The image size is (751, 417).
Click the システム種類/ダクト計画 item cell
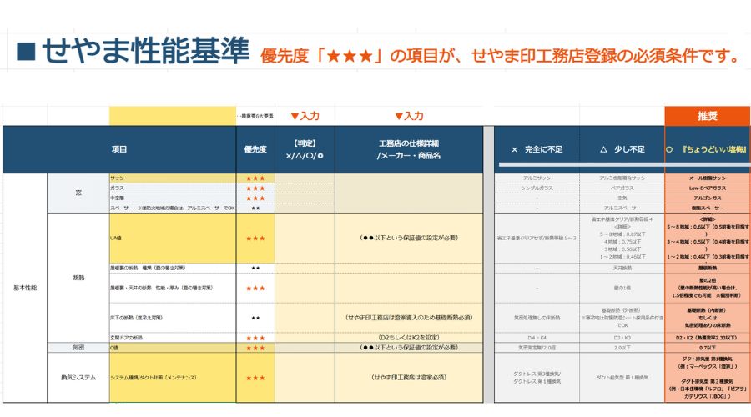[x=173, y=377]
